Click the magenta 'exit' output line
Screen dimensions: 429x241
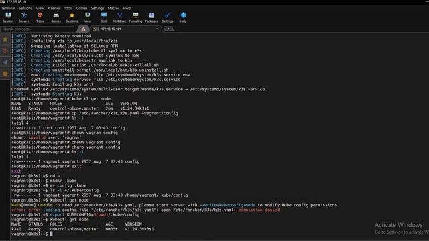(x=16, y=171)
